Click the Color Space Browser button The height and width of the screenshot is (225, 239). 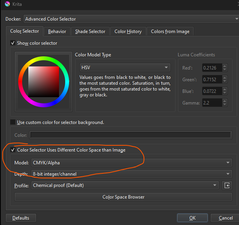pos(123,197)
